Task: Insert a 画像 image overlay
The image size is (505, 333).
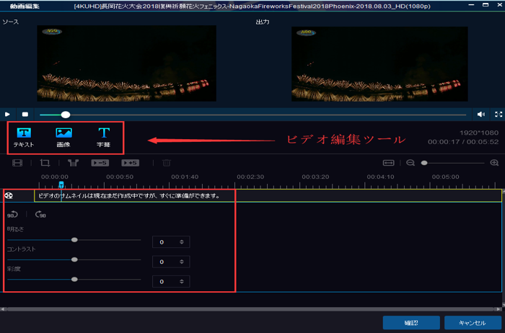Action: pyautogui.click(x=63, y=138)
